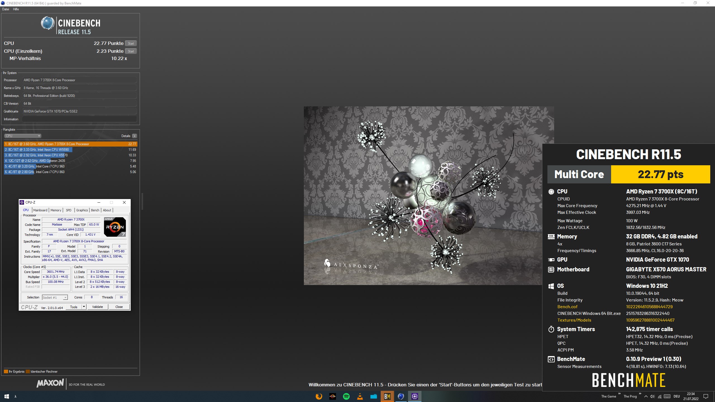Open the Windows Start menu

[x=7, y=396]
